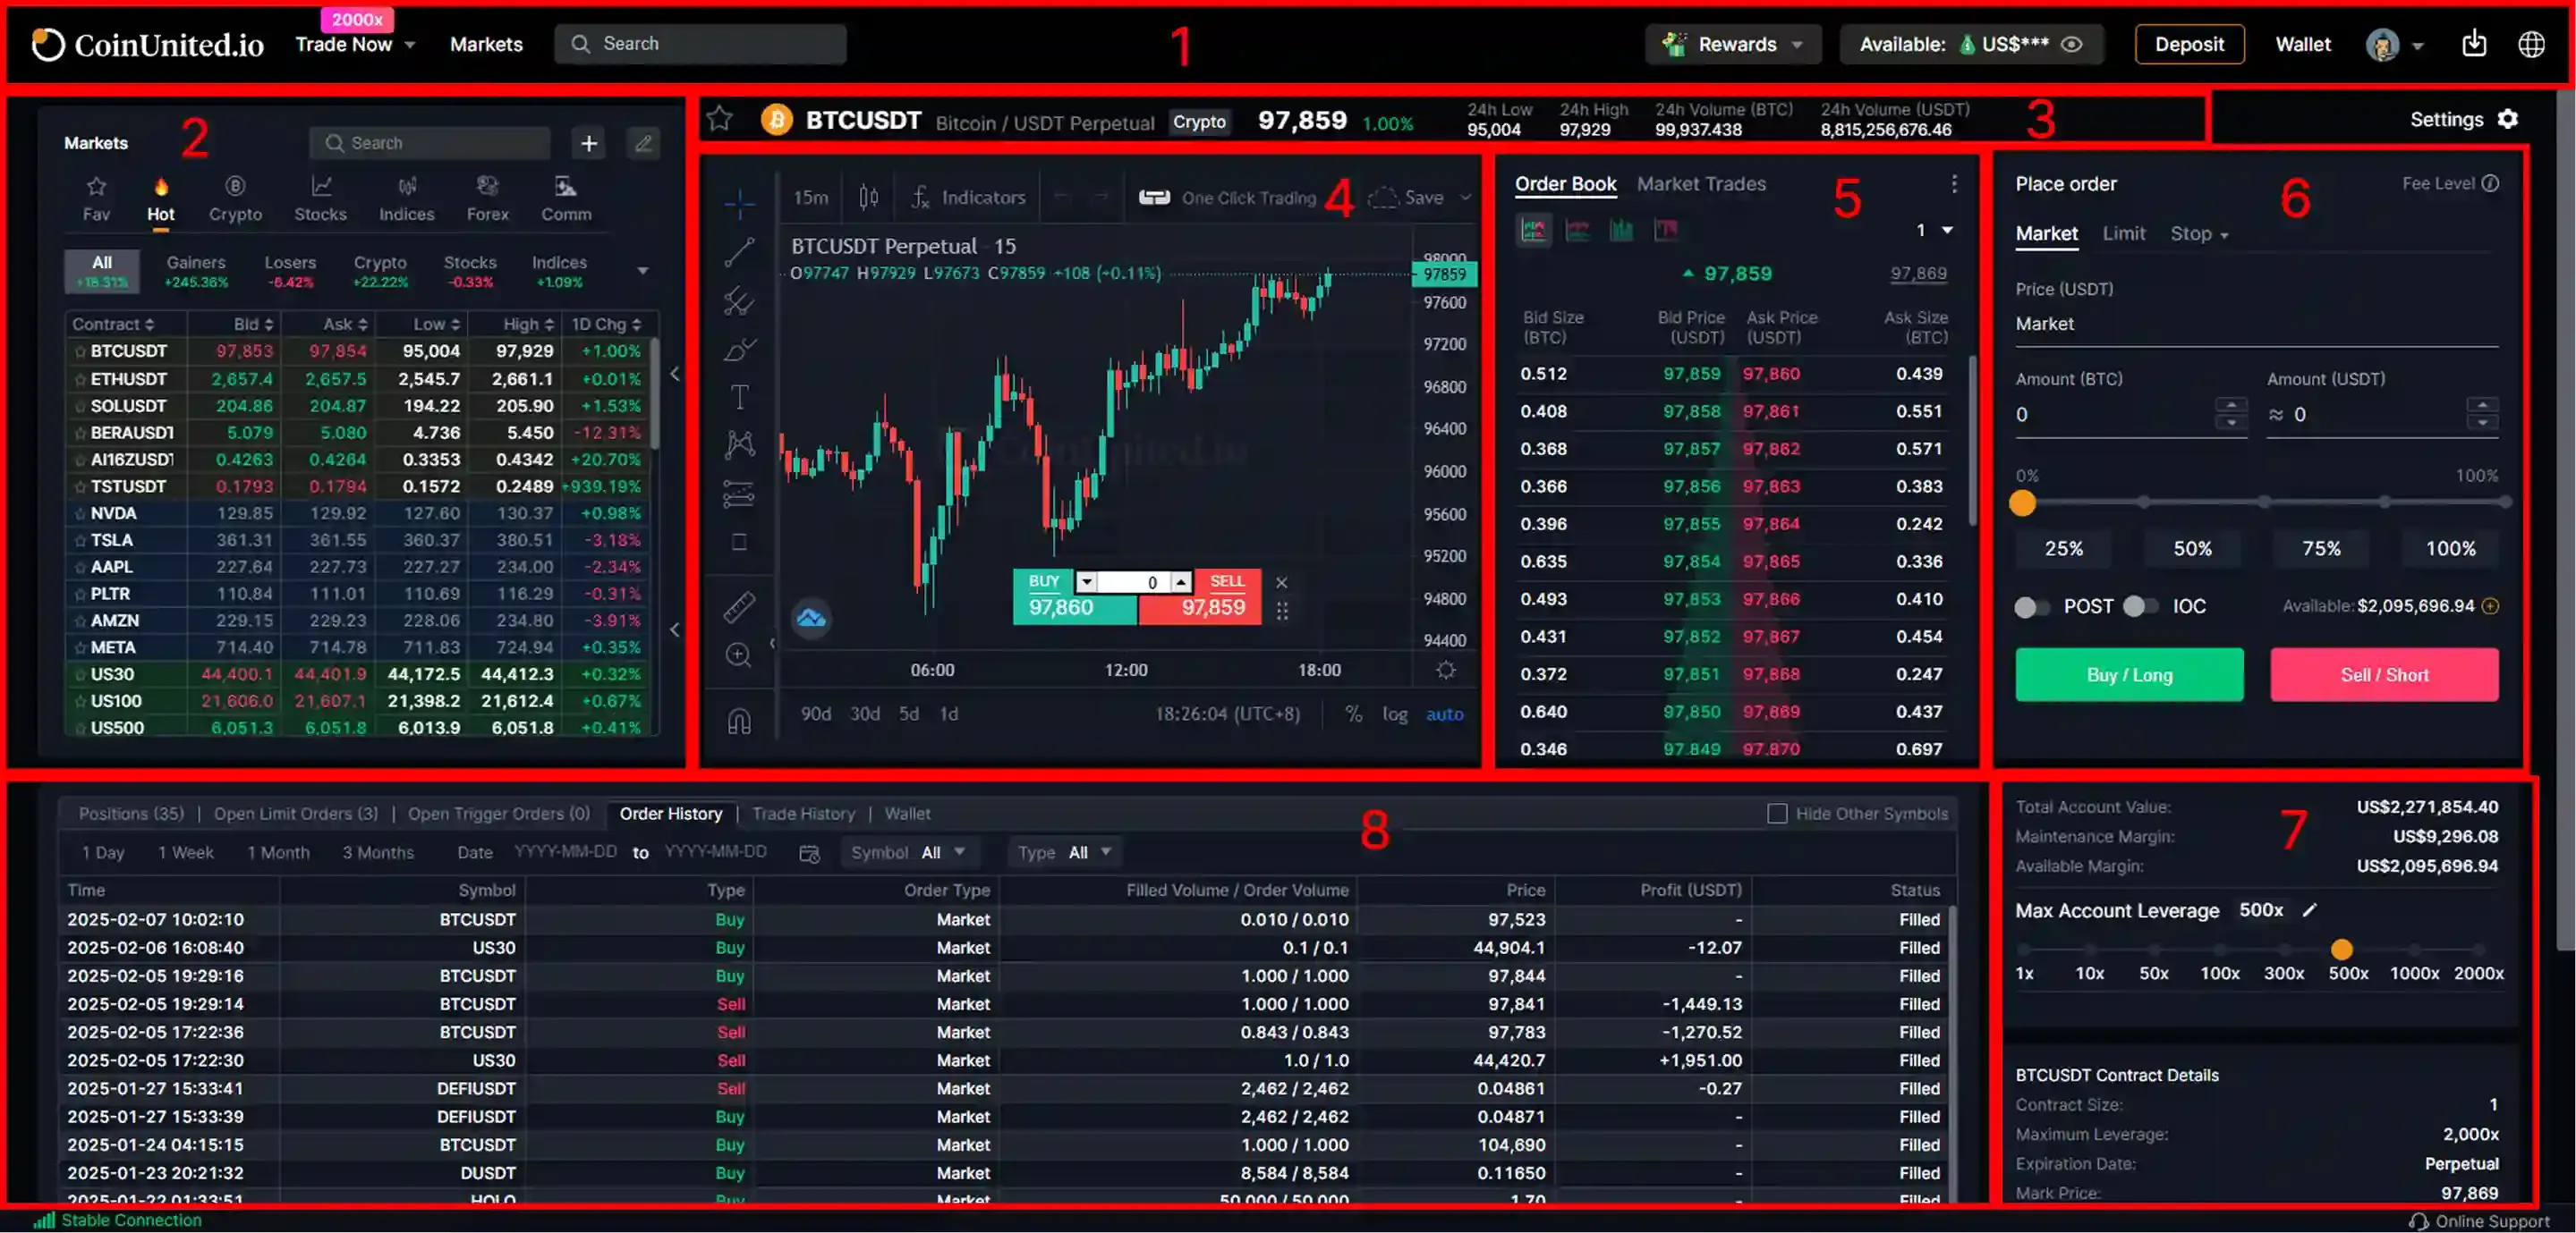Screen dimensions: 2576x1233
Task: Toggle the magnet snap tool
Action: point(739,721)
